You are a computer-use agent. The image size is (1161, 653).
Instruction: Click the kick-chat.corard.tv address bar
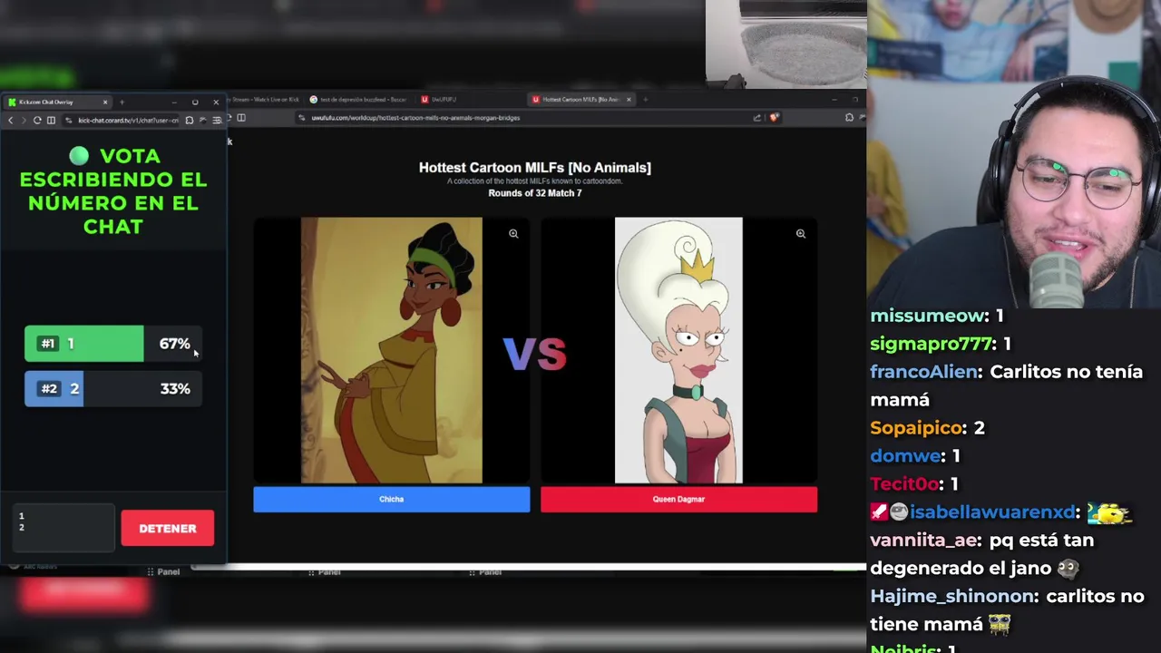122,120
